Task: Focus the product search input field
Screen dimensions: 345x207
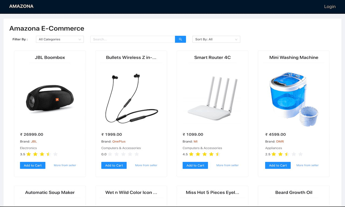Action: (x=133, y=39)
